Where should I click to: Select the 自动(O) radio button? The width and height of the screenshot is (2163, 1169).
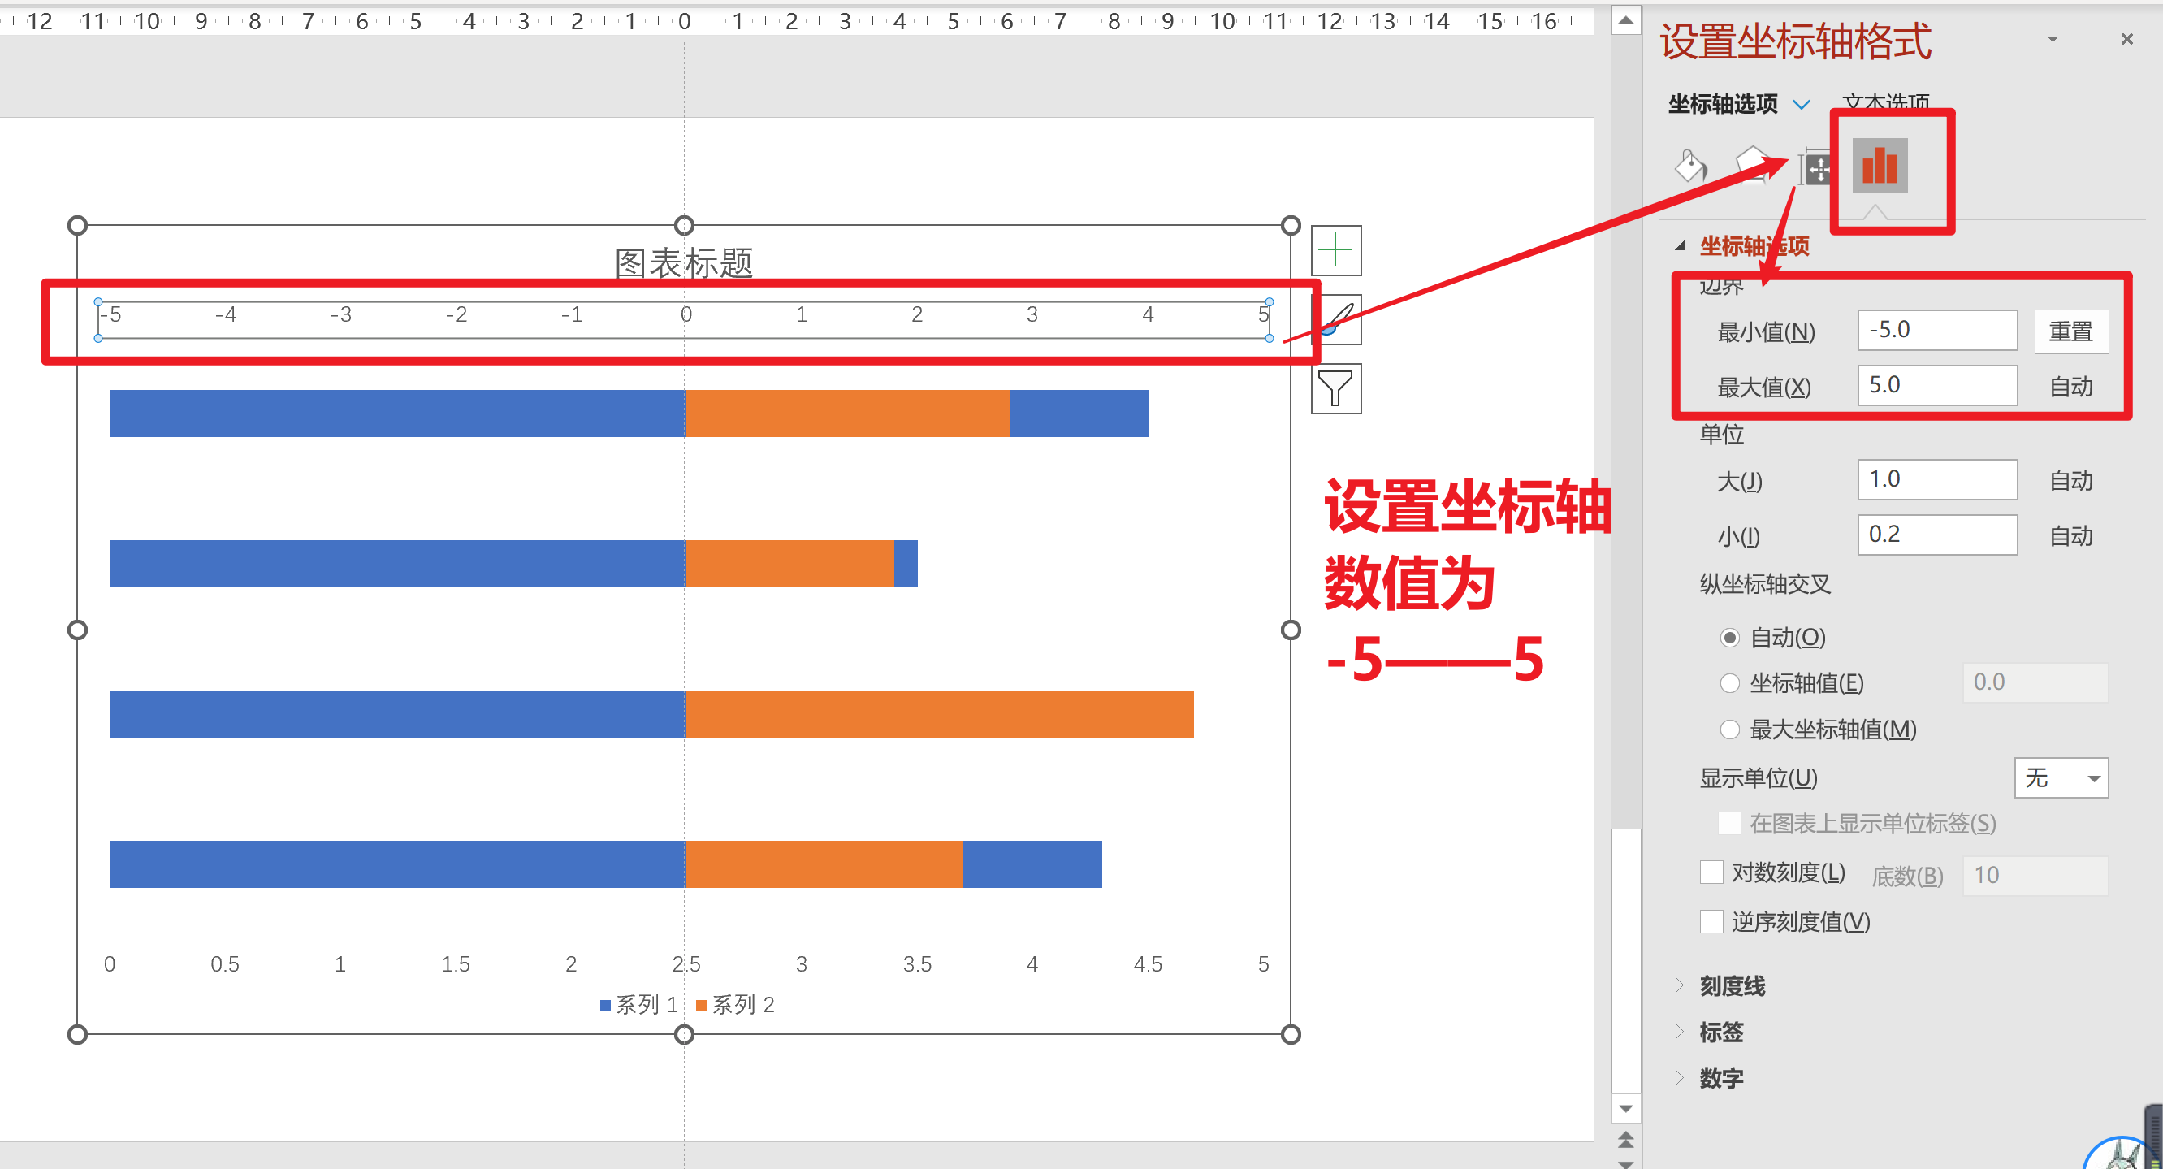point(1729,638)
